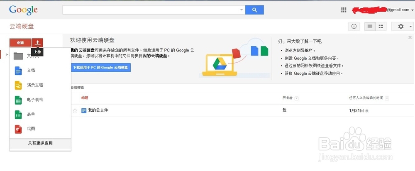Click the 我的云文件 file type icon

point(84,111)
